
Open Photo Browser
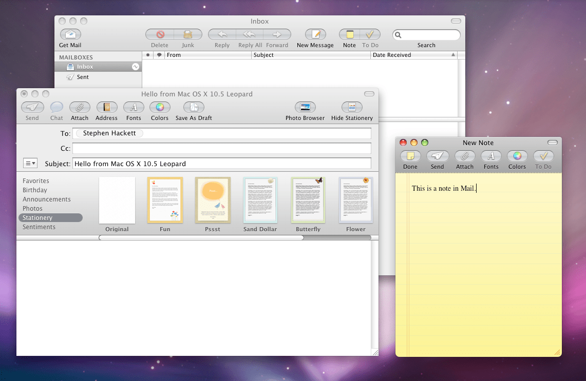click(305, 108)
